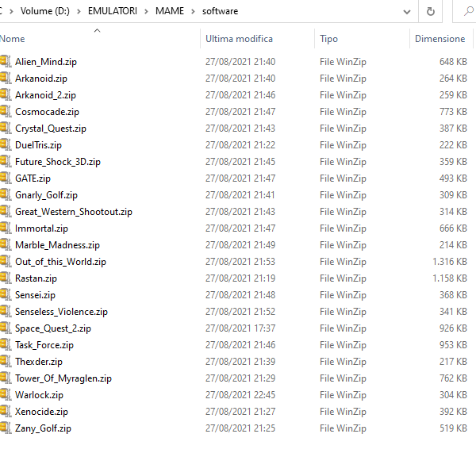Click the zip icon for Space_Quest_2.zip
Viewport: 476px width, 453px height.
[6, 328]
